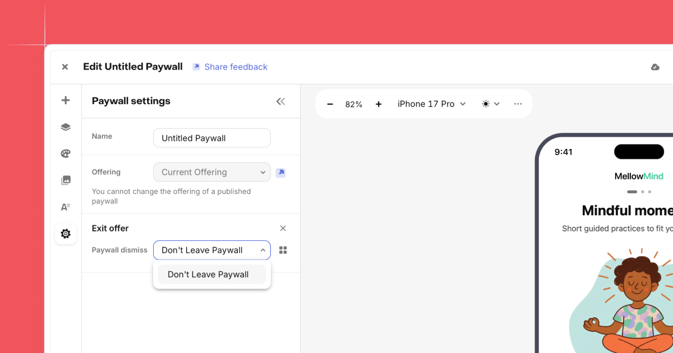Screen dimensions: 673x353
Task: Collapse the Paywall settings panel
Action: 280,101
